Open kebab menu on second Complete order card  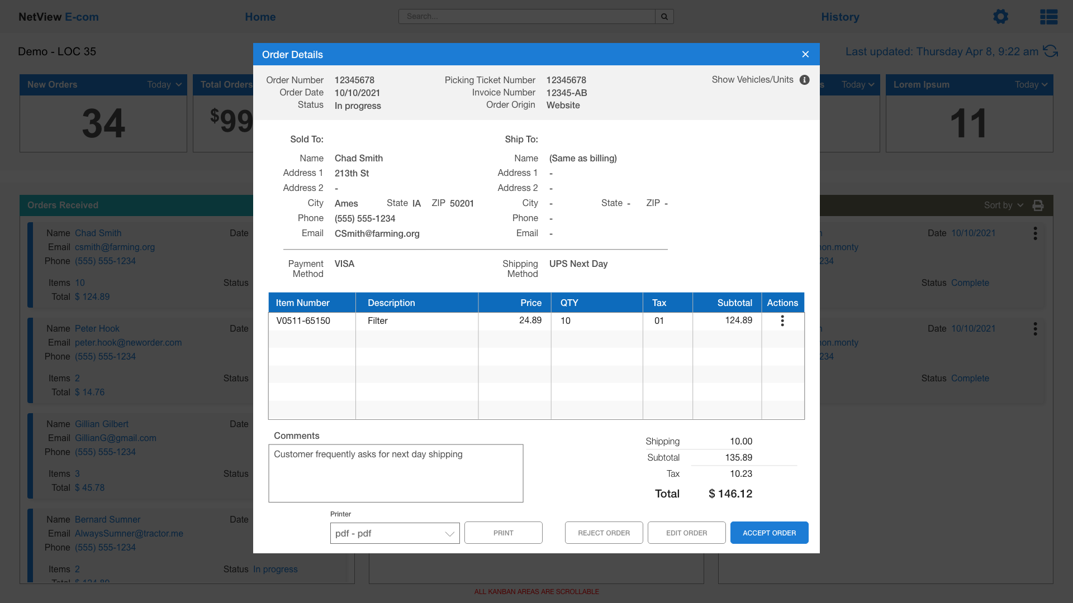pyautogui.click(x=1035, y=329)
